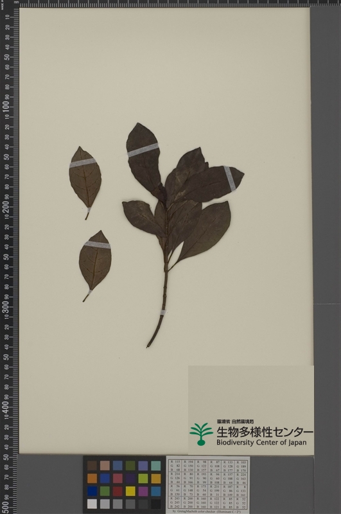Select the orange swatch in second row
The height and width of the screenshot is (514, 341).
(92, 478)
